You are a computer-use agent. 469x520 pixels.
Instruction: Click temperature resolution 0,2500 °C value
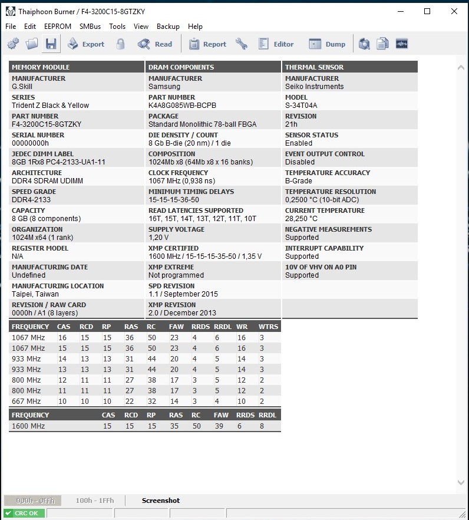(x=322, y=200)
